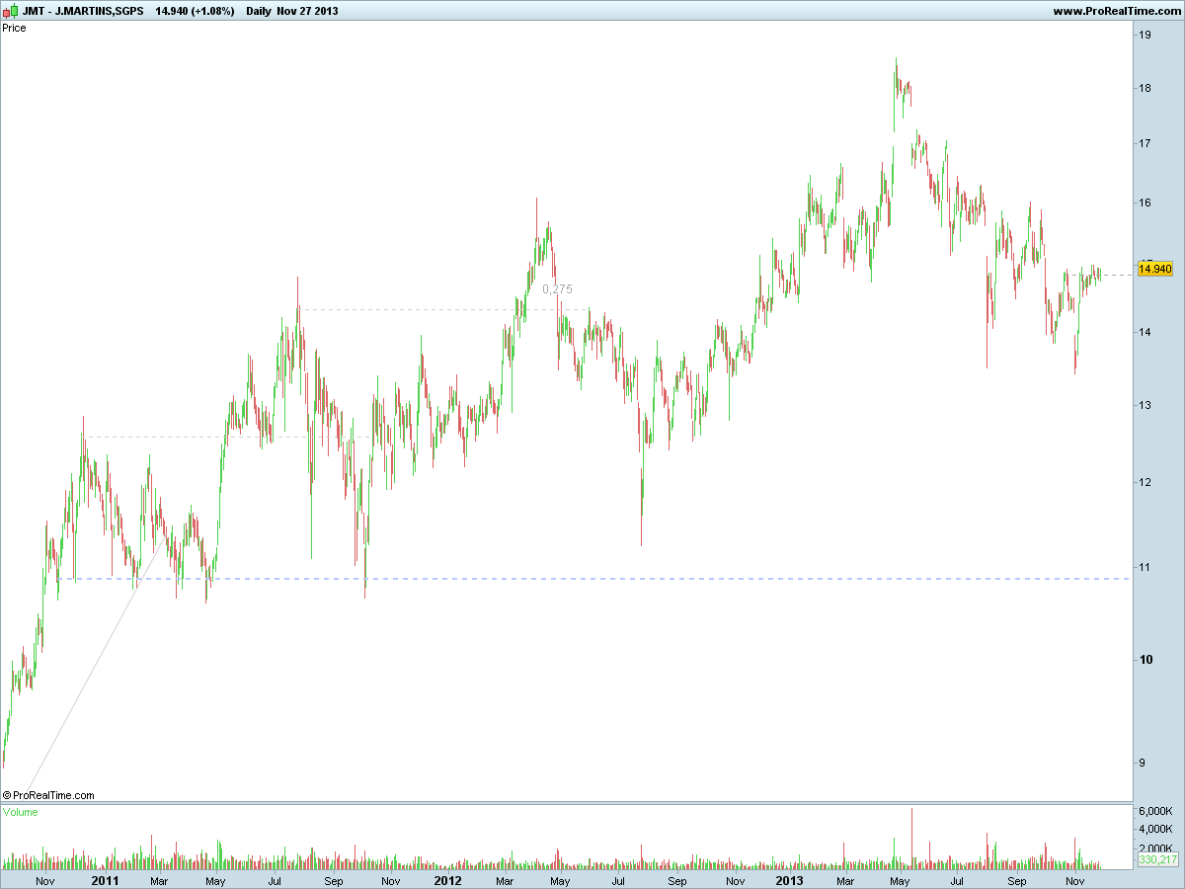Click the 18 price axis label
Image resolution: width=1185 pixels, height=889 pixels.
tap(1145, 88)
